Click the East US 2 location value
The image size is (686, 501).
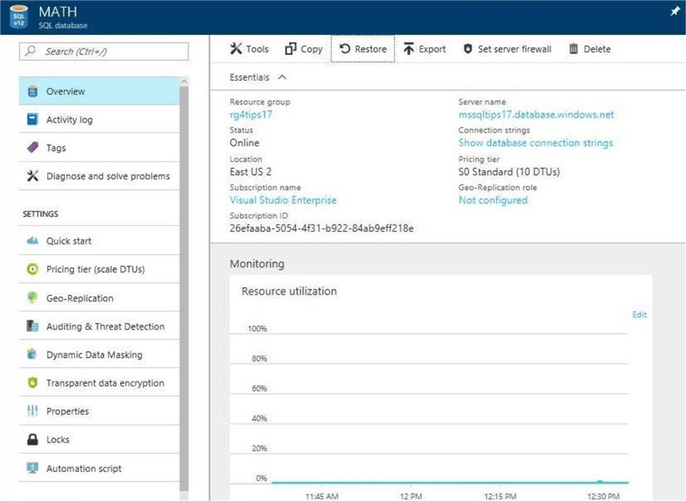click(x=250, y=172)
